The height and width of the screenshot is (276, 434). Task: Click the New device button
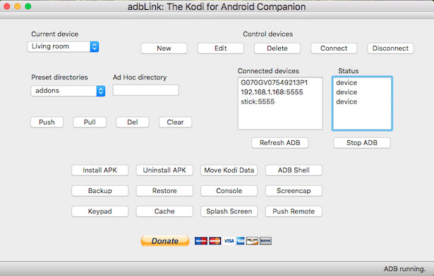164,49
